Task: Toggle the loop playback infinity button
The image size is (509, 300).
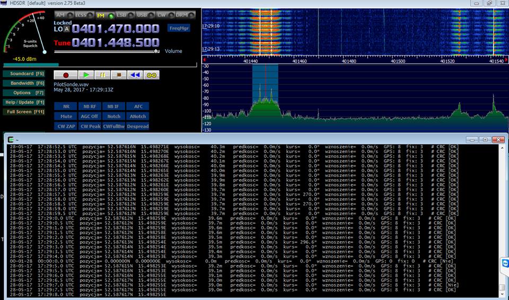Action: point(152,75)
